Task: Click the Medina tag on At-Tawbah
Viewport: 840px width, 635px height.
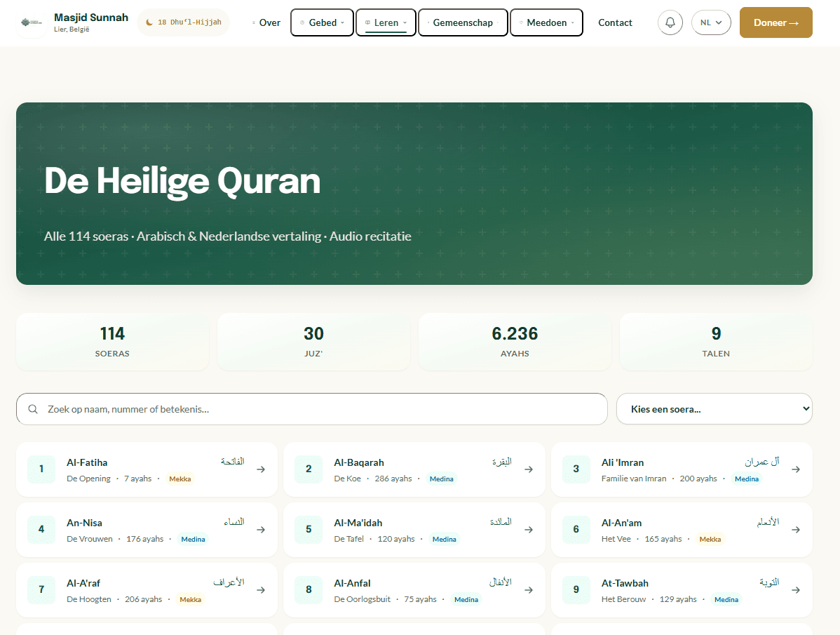Action: click(726, 600)
